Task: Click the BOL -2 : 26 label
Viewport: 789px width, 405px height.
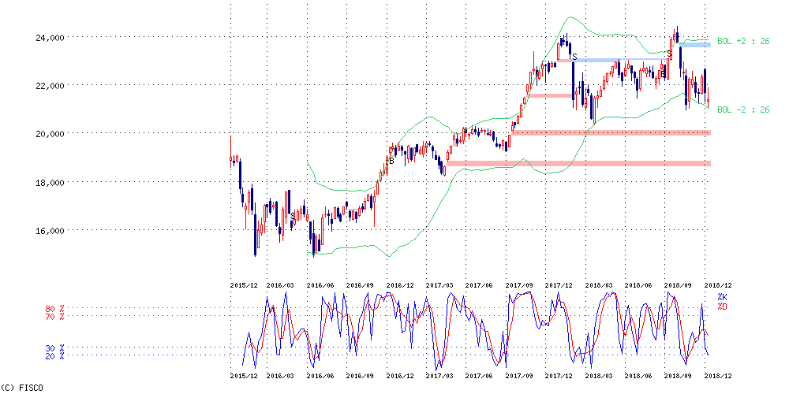Action: pos(743,110)
